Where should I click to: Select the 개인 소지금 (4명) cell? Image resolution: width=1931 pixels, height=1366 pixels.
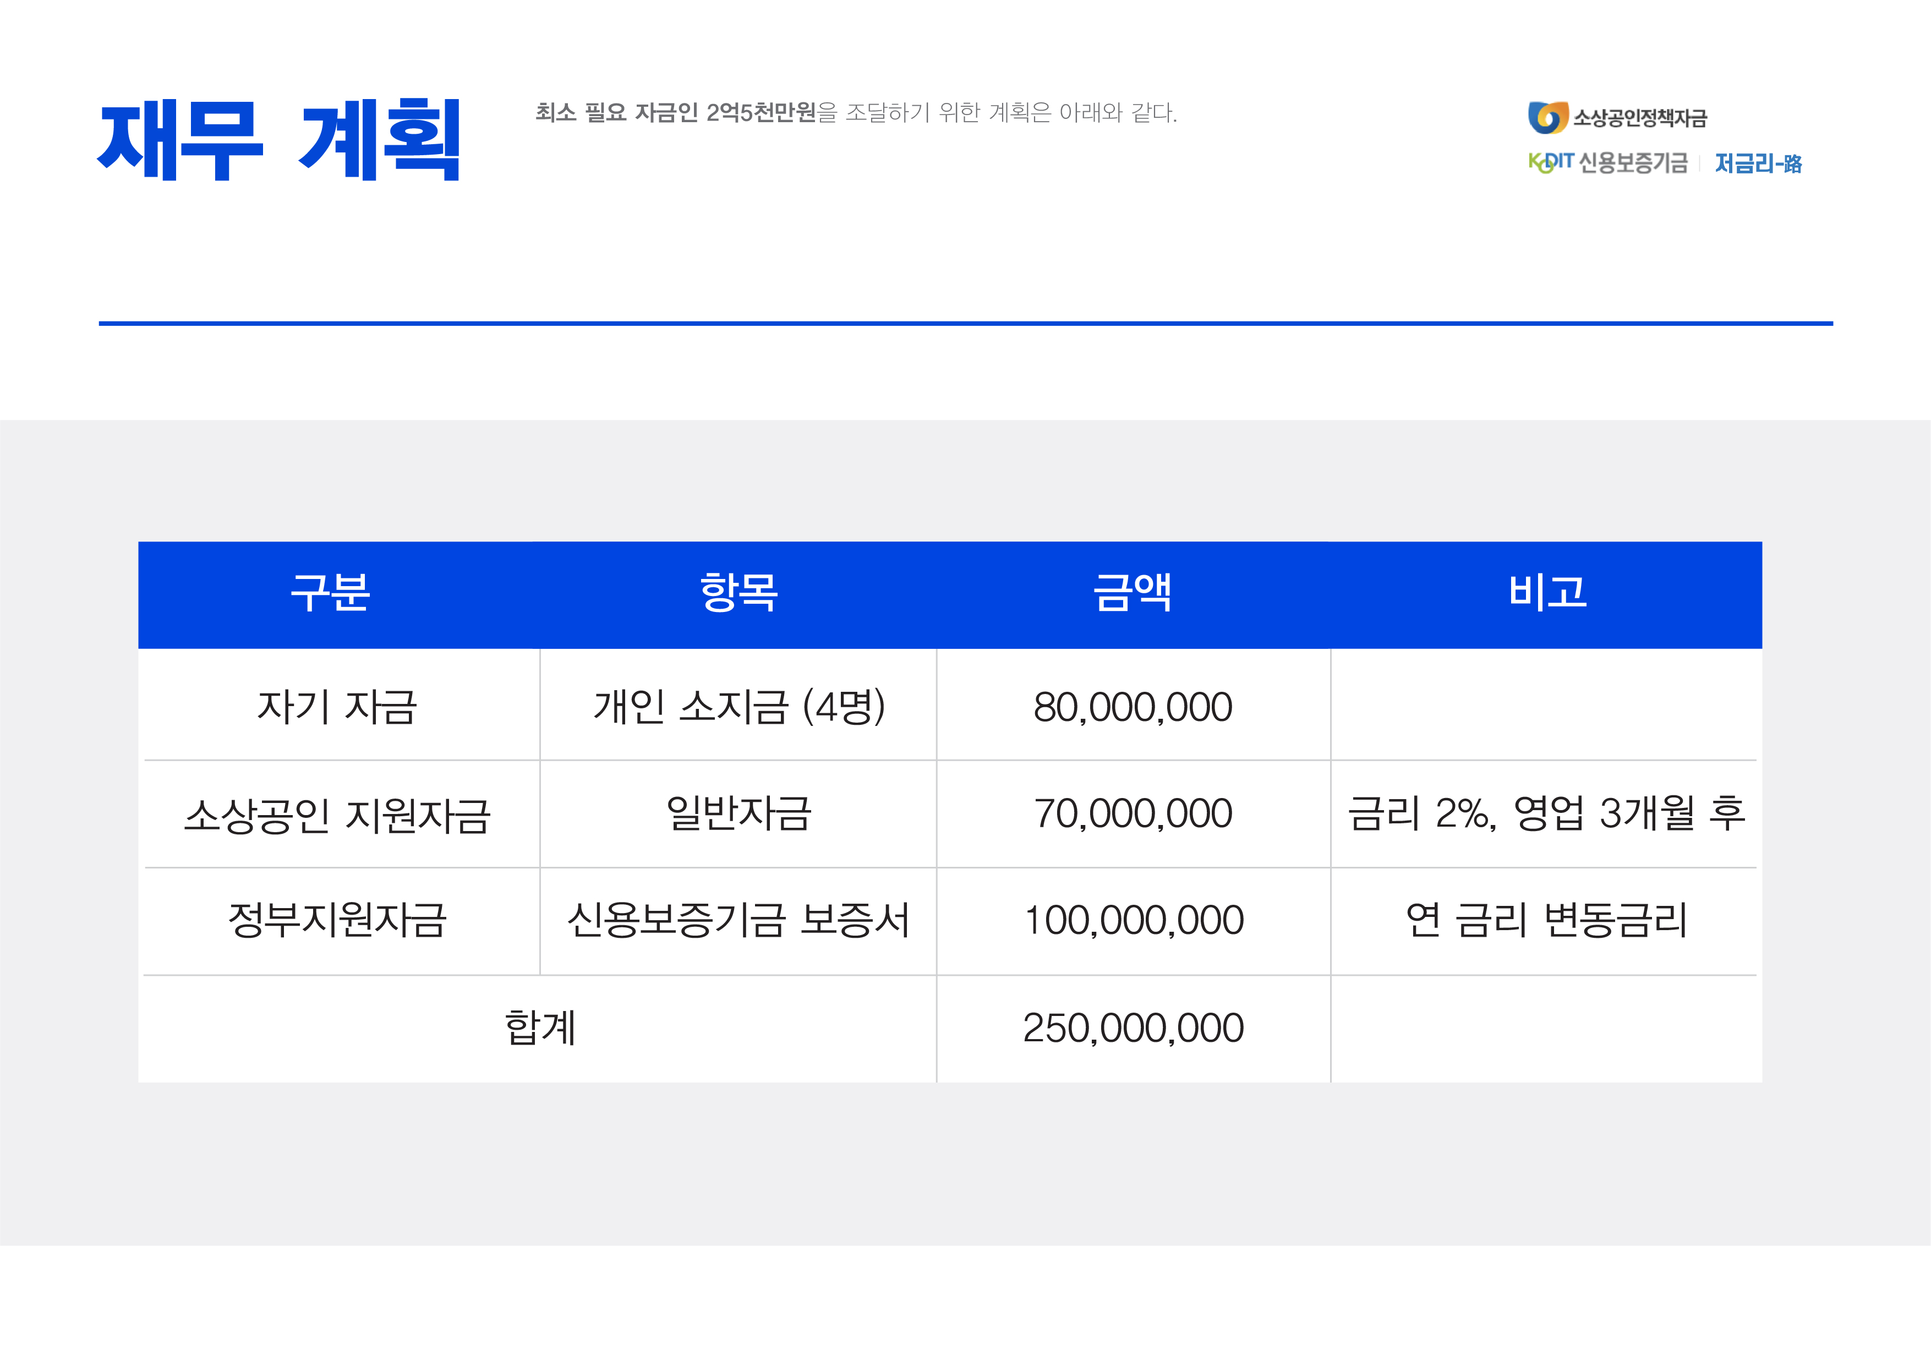point(739,707)
